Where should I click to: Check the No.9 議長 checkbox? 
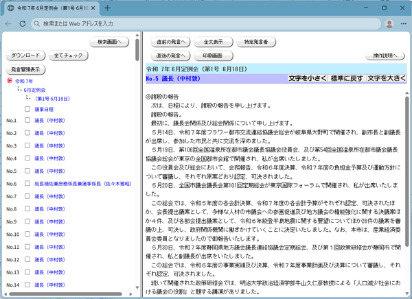(27, 222)
